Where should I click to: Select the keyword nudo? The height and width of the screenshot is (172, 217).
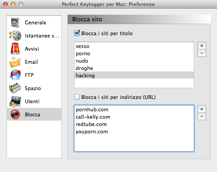point(134,61)
